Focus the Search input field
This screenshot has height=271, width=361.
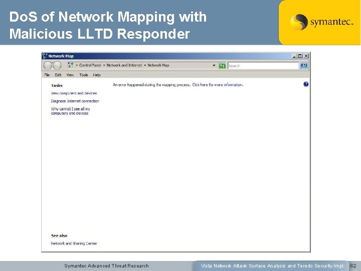click(x=263, y=66)
